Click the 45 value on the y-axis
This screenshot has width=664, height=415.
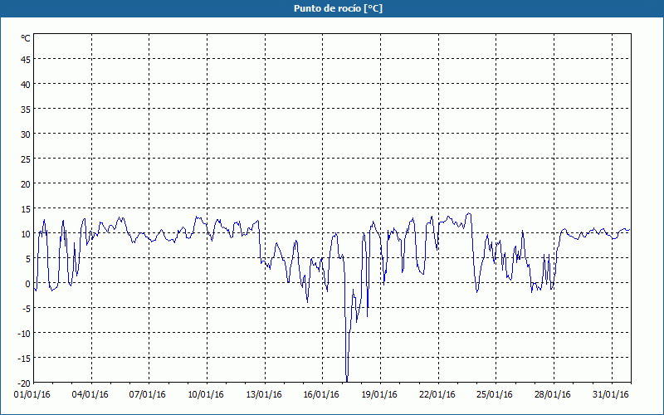(x=26, y=60)
